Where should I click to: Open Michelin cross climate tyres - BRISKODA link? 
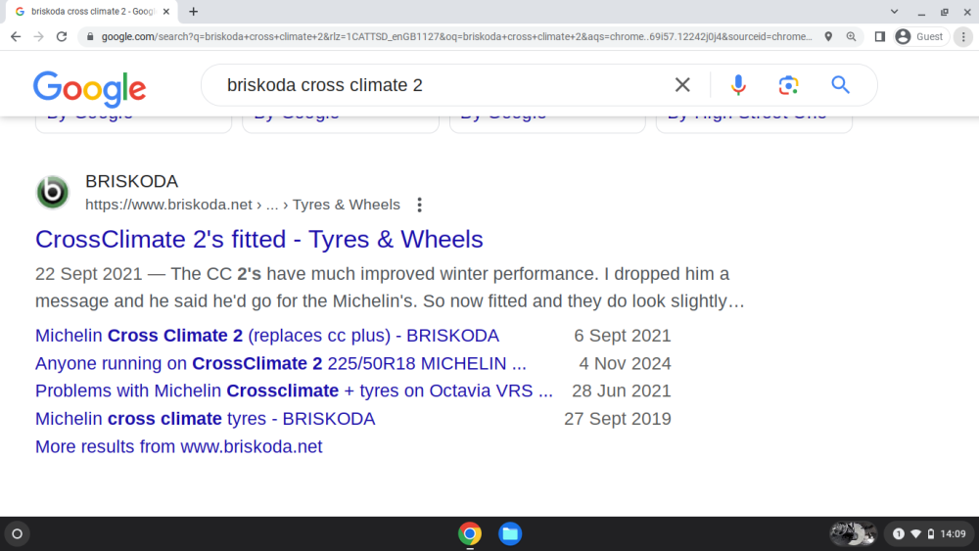click(x=206, y=419)
